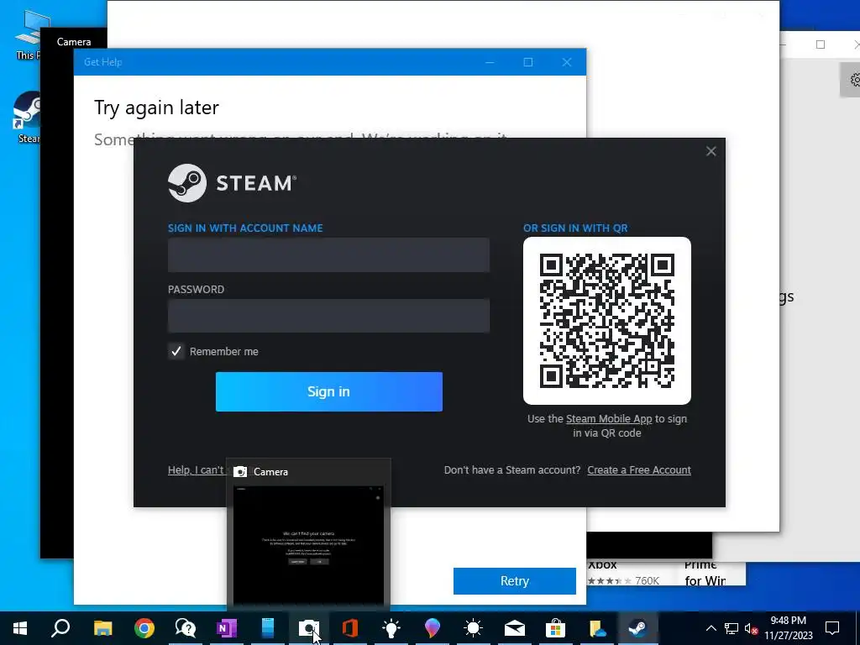The image size is (860, 645).
Task: Click the Camera preview title label
Action: [x=271, y=472]
